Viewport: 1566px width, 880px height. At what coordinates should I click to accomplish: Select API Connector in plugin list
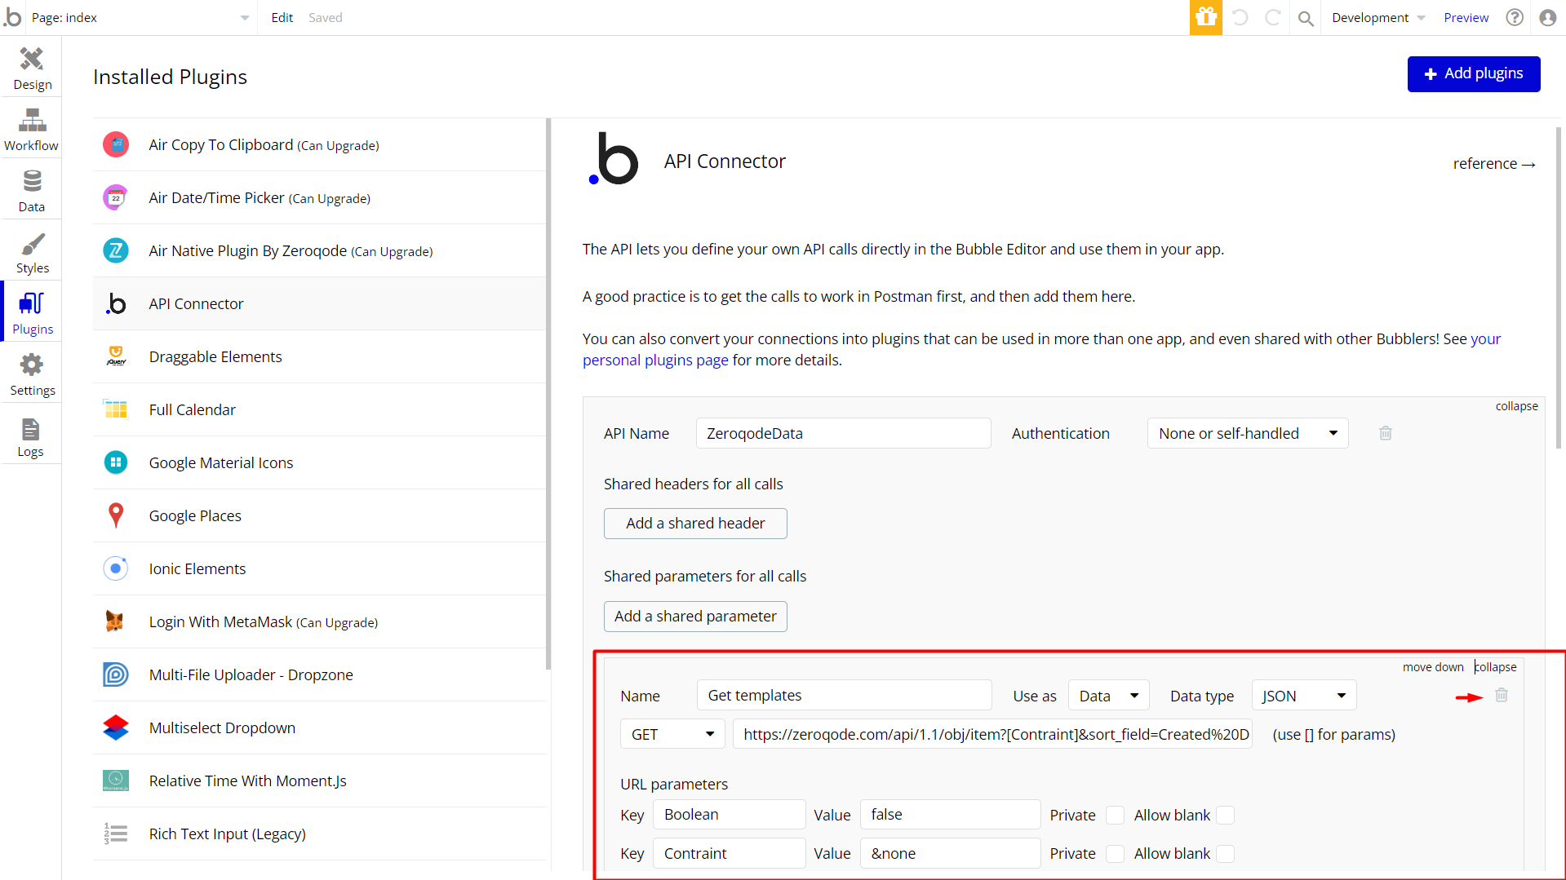319,303
